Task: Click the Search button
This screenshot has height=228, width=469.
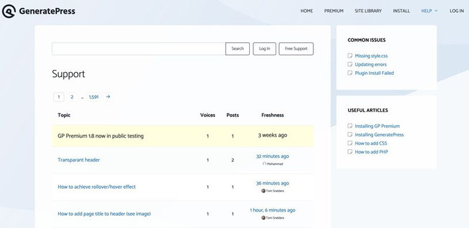Action: (237, 49)
